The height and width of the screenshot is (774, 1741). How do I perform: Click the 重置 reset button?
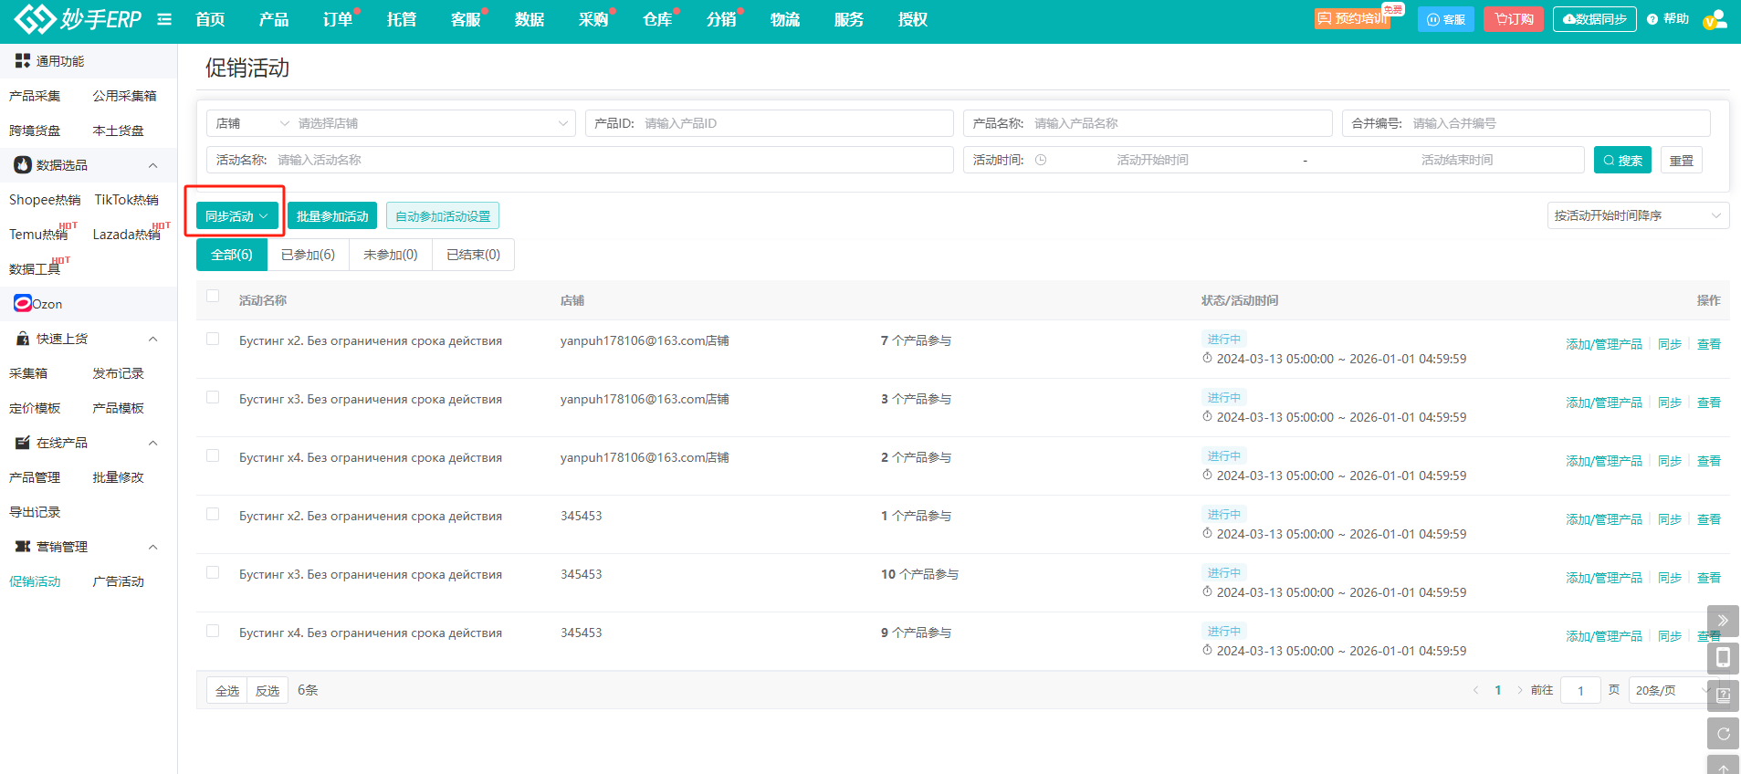click(x=1682, y=160)
